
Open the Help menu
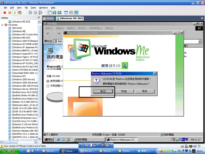click(53, 8)
